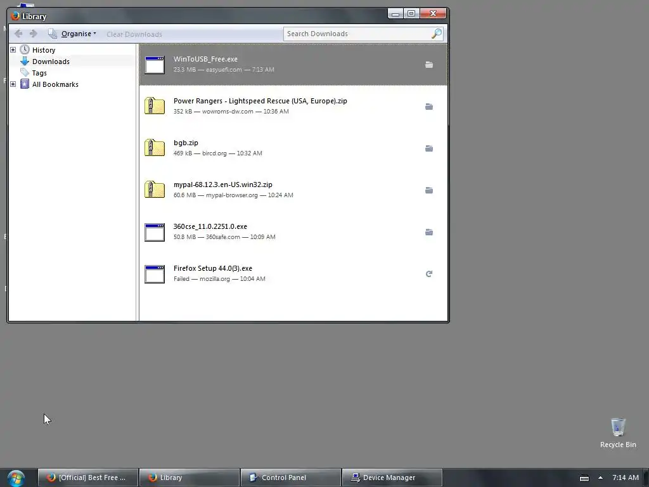Select mypal-68.12.3.en-US.win32.zip filename
The height and width of the screenshot is (487, 649).
[x=222, y=185]
